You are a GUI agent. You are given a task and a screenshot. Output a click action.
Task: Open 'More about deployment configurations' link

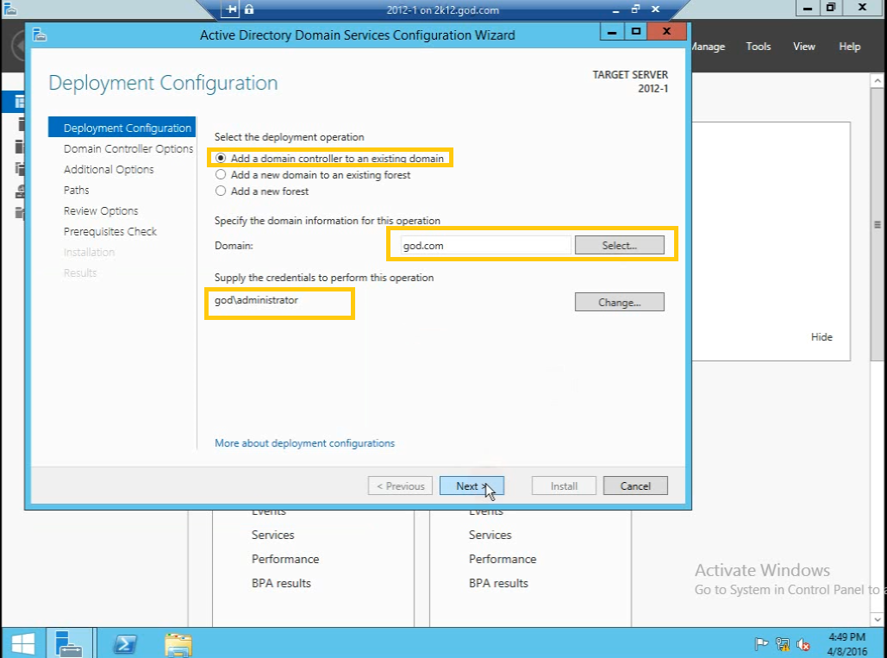(304, 443)
